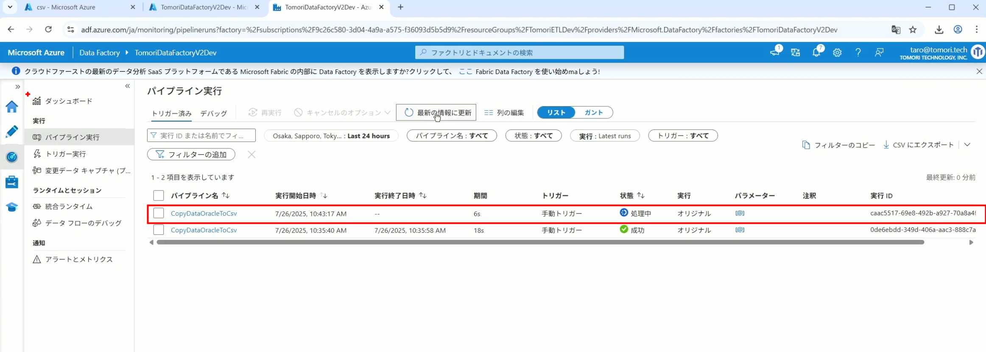Click the run ID or name filter field
The image size is (986, 352).
(201, 136)
